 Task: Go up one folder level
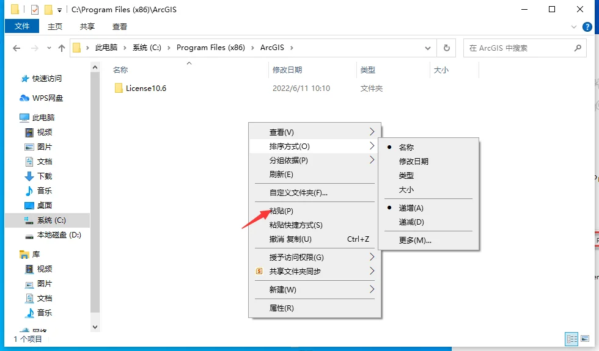point(62,48)
